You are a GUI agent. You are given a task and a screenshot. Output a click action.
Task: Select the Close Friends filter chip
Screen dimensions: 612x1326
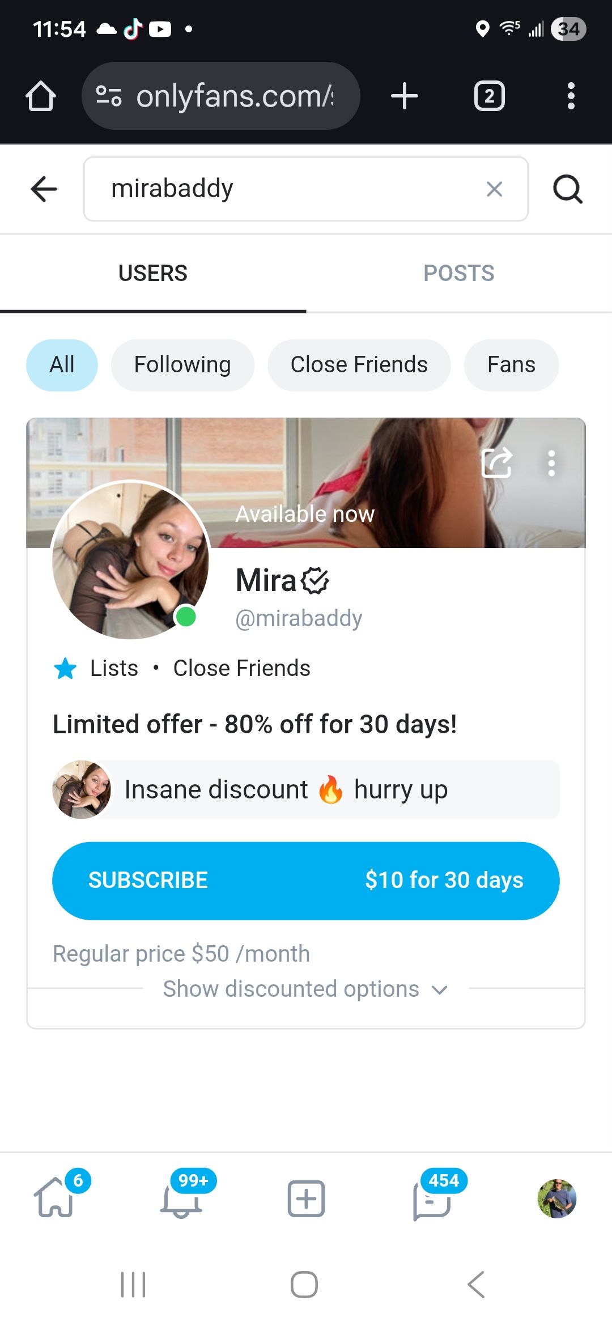click(x=359, y=365)
